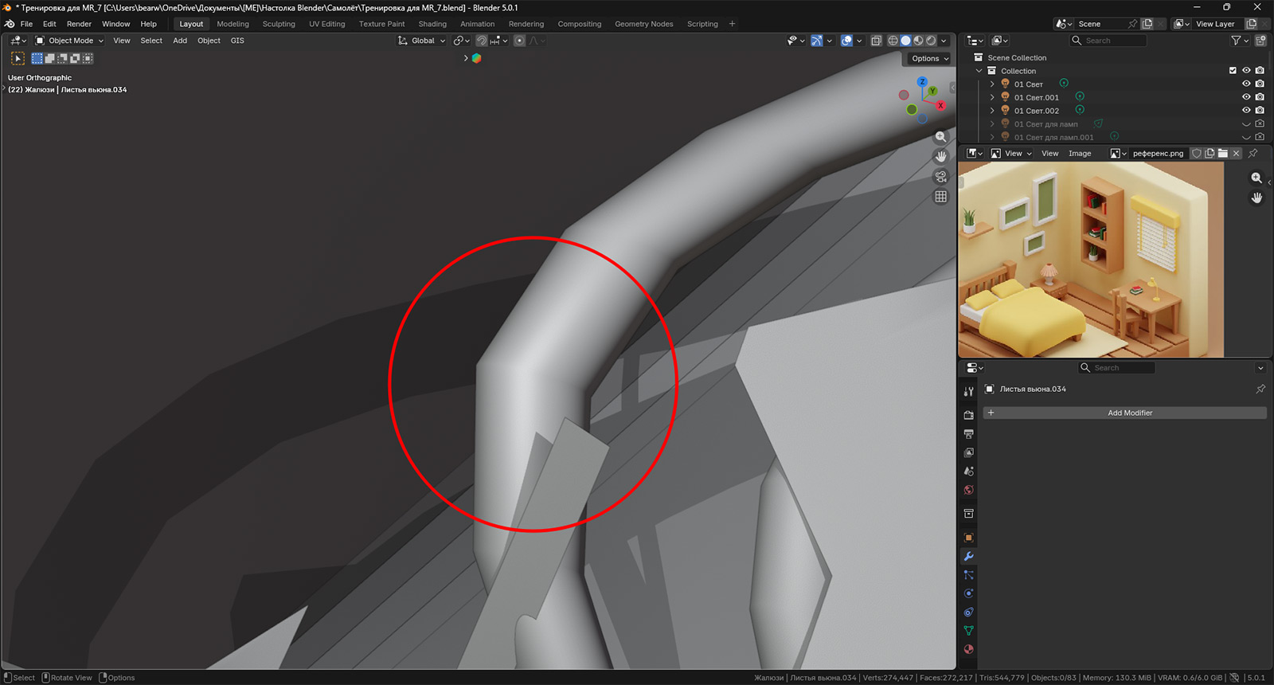Open the Modifiers properties tab (wrench)
The image size is (1274, 685).
click(968, 556)
